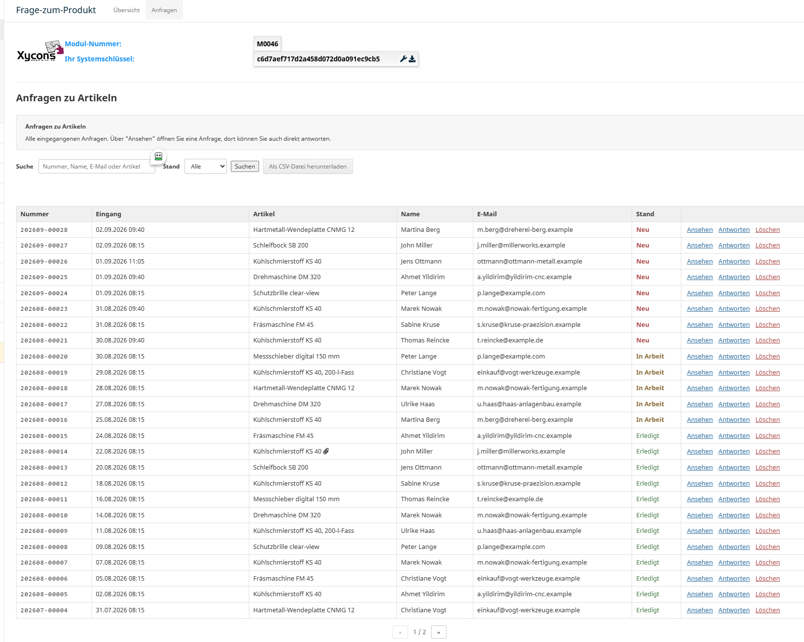Viewport: 804px width, 642px height.
Task: Click the Frage-zum-Produkt header title
Action: 56,10
